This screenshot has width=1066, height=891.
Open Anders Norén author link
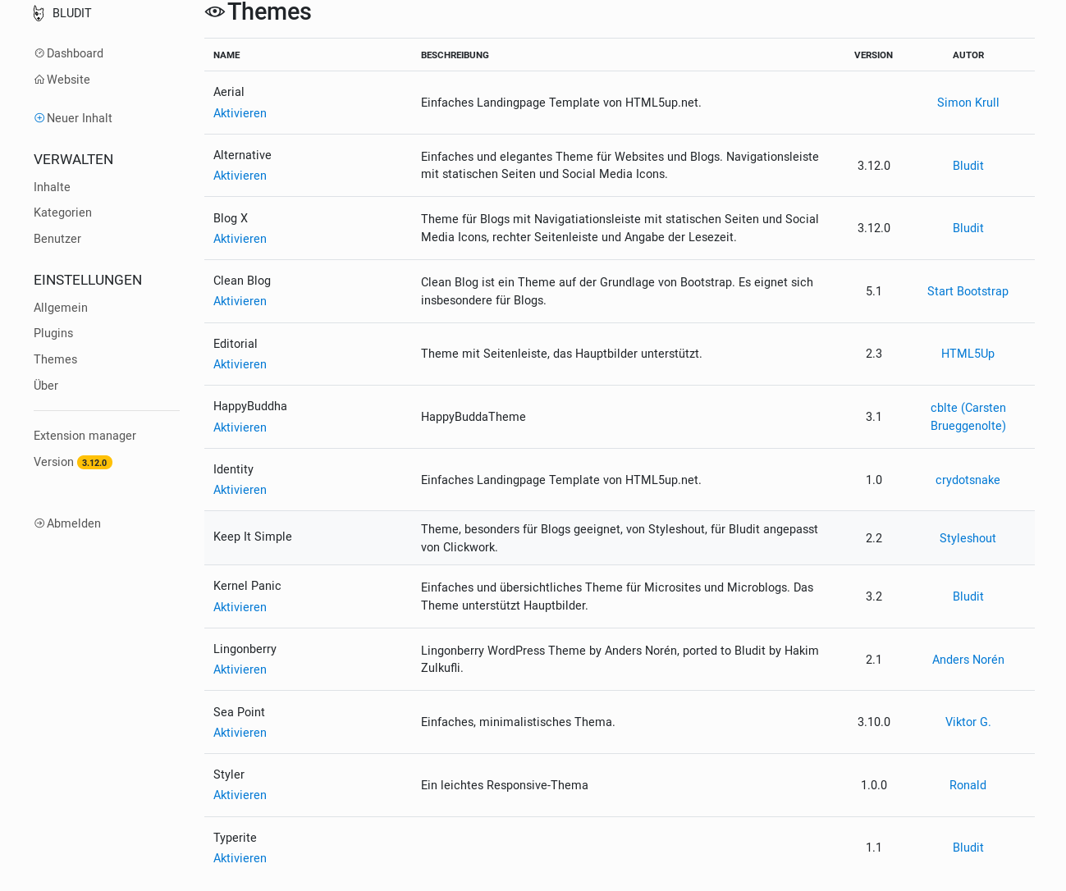(968, 660)
